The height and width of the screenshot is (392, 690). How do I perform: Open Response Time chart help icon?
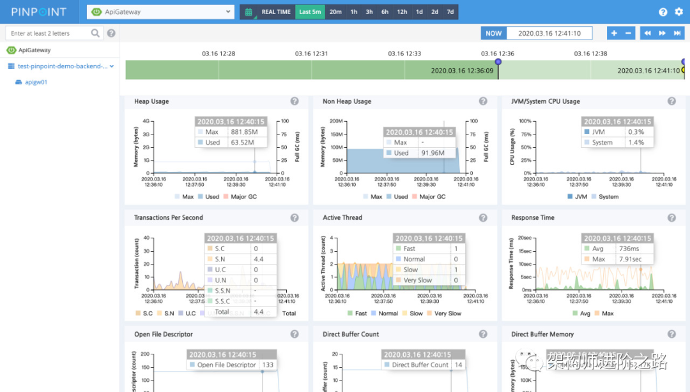tap(671, 218)
